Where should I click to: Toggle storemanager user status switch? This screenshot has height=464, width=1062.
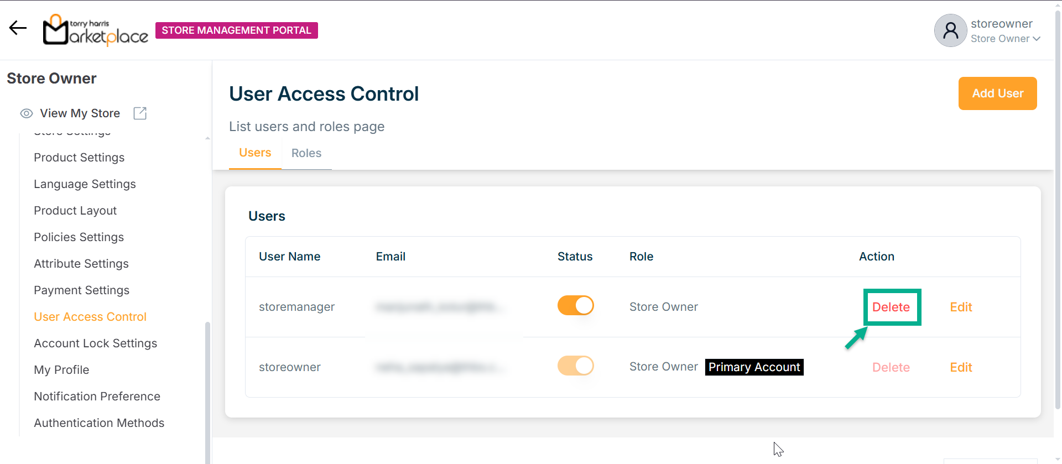[x=575, y=305]
